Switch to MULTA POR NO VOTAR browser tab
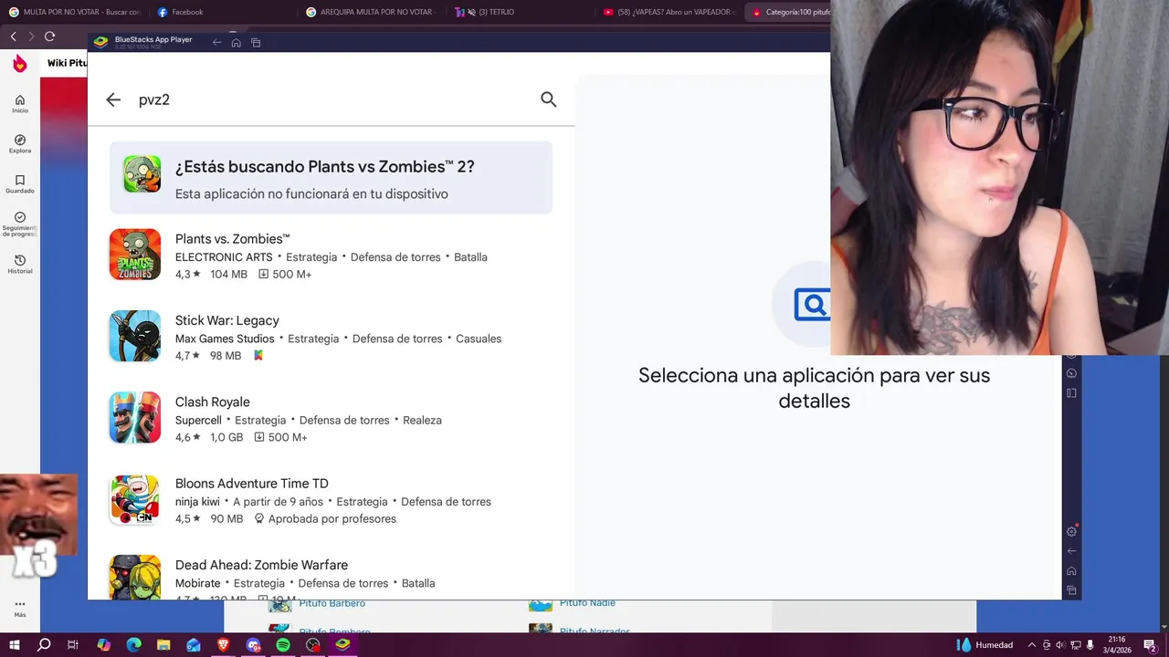 coord(75,12)
